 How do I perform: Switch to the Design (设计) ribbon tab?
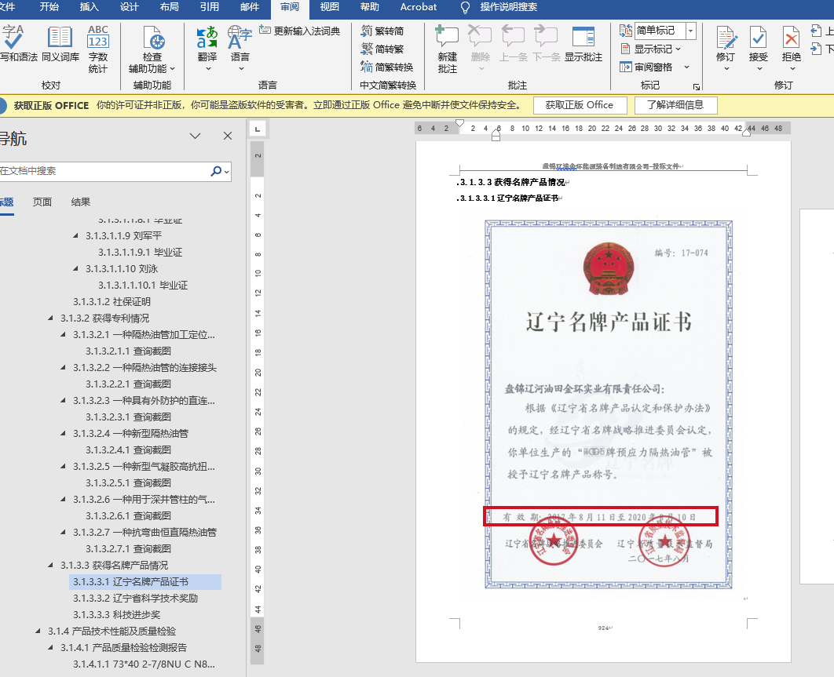click(130, 7)
